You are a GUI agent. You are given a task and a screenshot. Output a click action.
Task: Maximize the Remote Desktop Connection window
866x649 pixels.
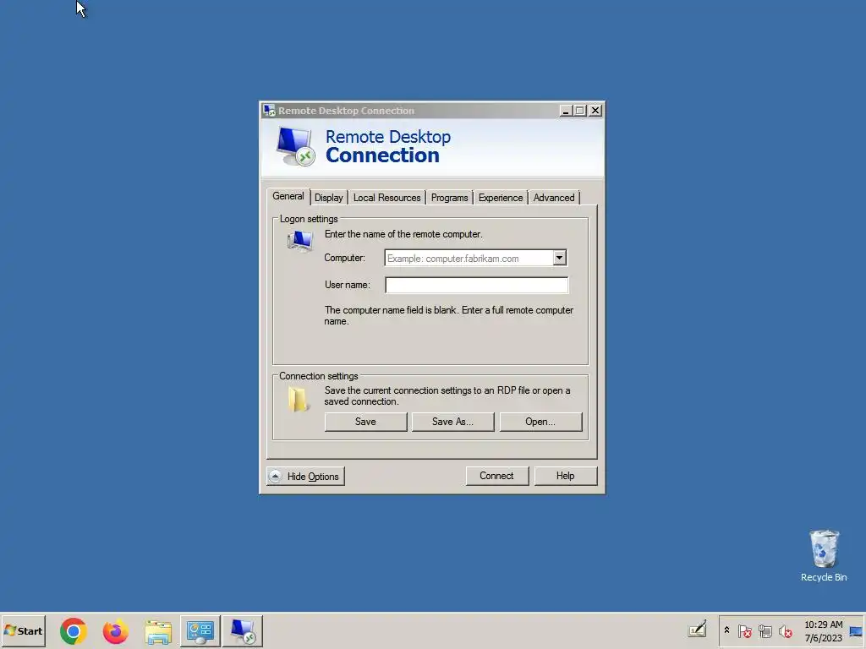pyautogui.click(x=580, y=111)
